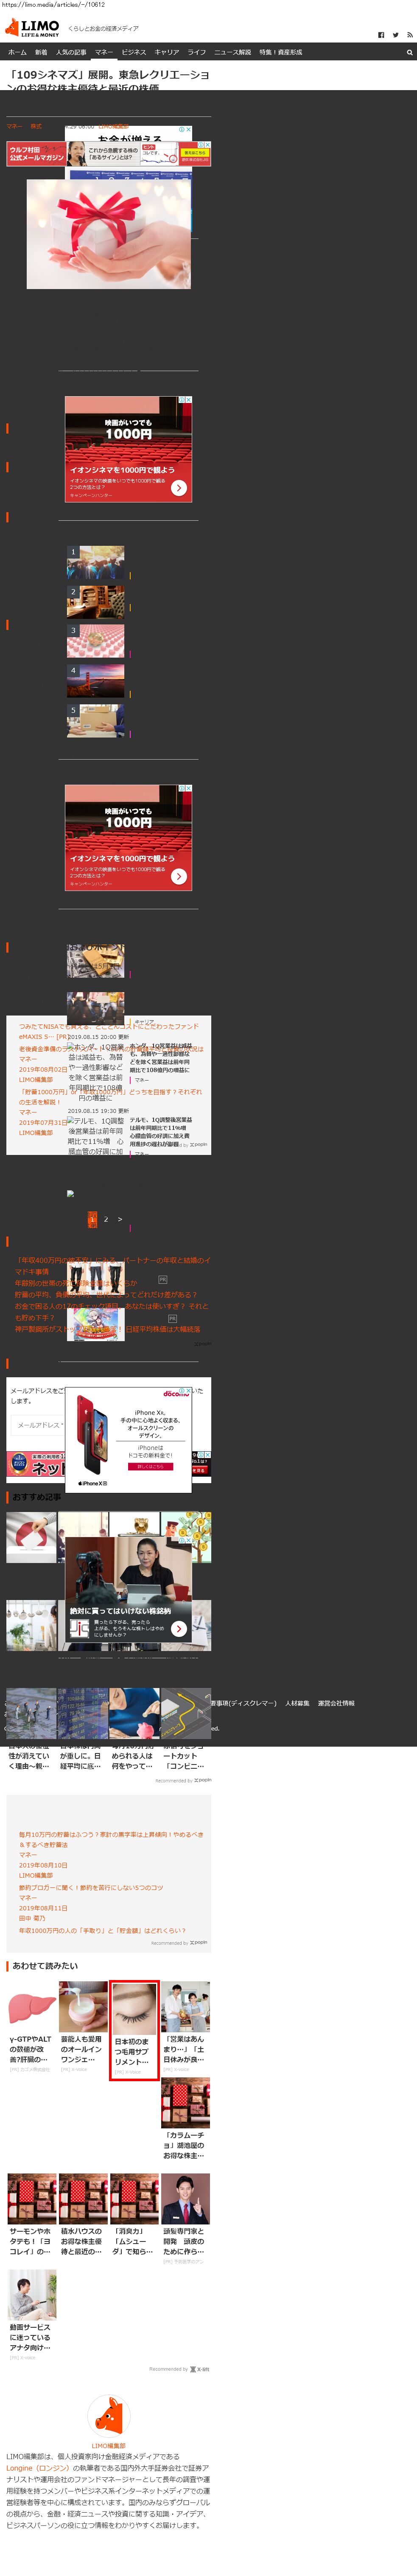Open ranking thumbnail number 4

[96, 682]
